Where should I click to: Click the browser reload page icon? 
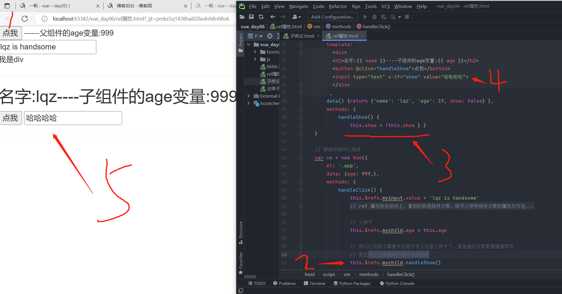tap(25, 19)
